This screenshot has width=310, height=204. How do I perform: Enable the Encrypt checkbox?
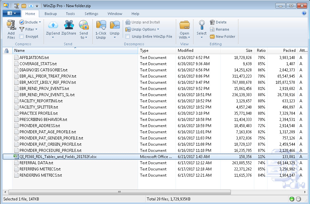(x=21, y=36)
